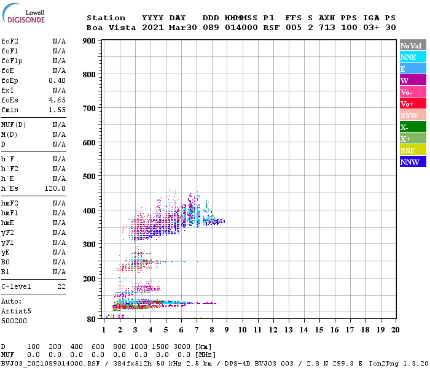Select the SSW legend swatch
This screenshot has height=368, width=430.
[x=413, y=115]
